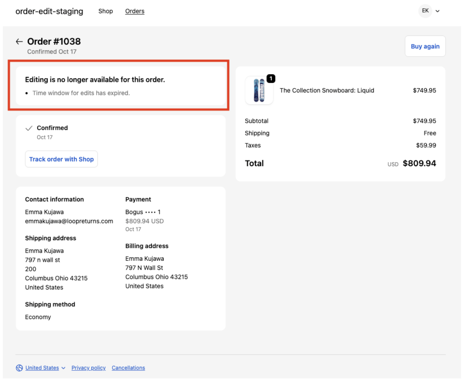Click The Collection Snowboard: Liquid title
Screen dimensions: 465x382
click(x=327, y=90)
